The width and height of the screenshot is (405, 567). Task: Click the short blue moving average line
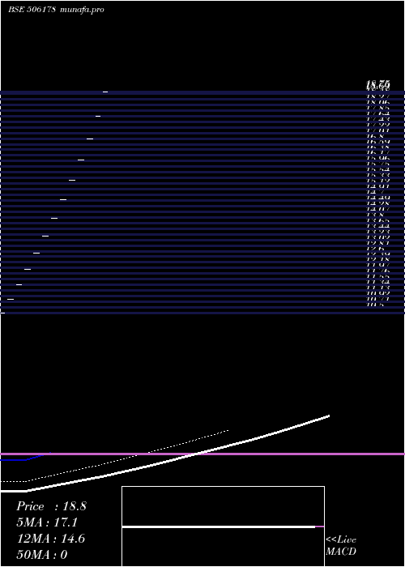click(x=25, y=458)
